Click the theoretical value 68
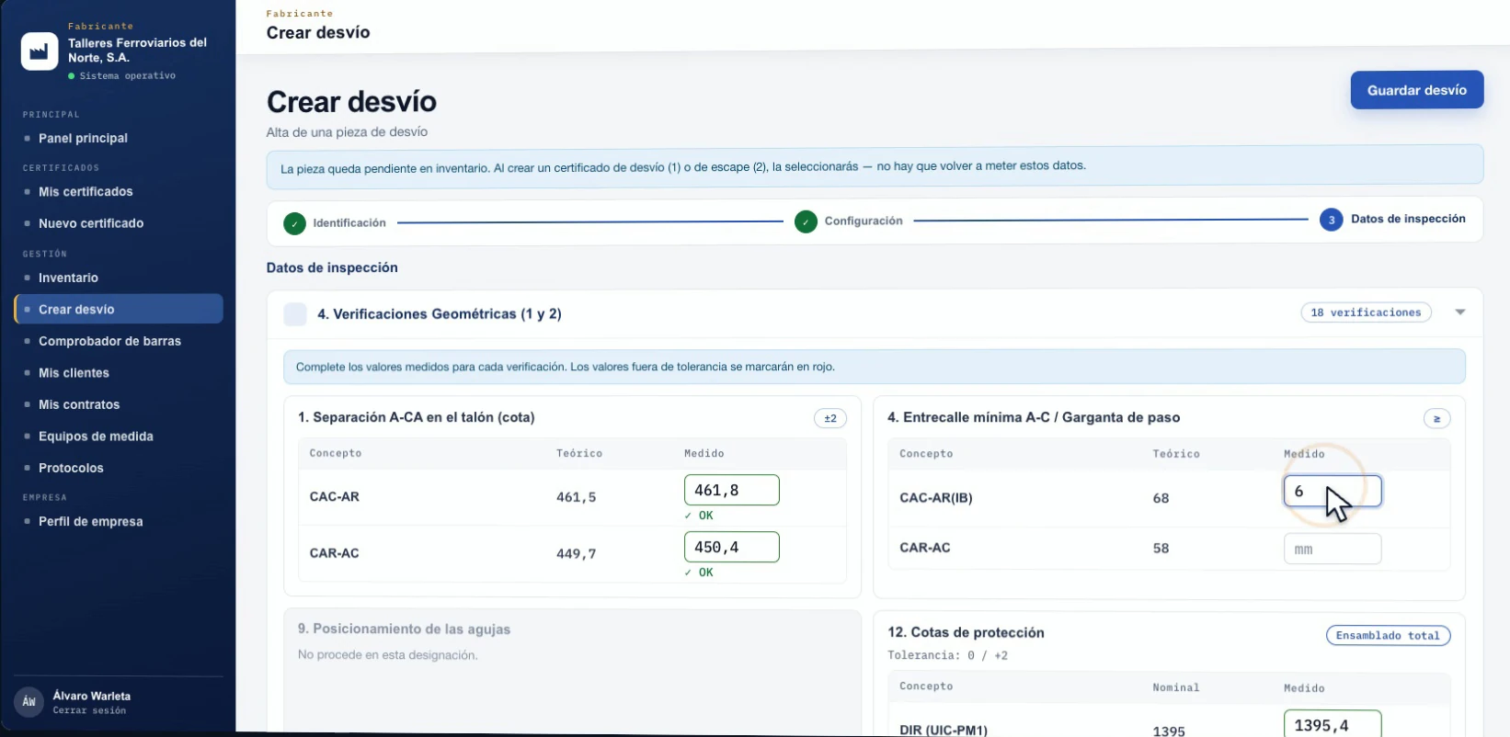This screenshot has height=737, width=1510. 1161,498
